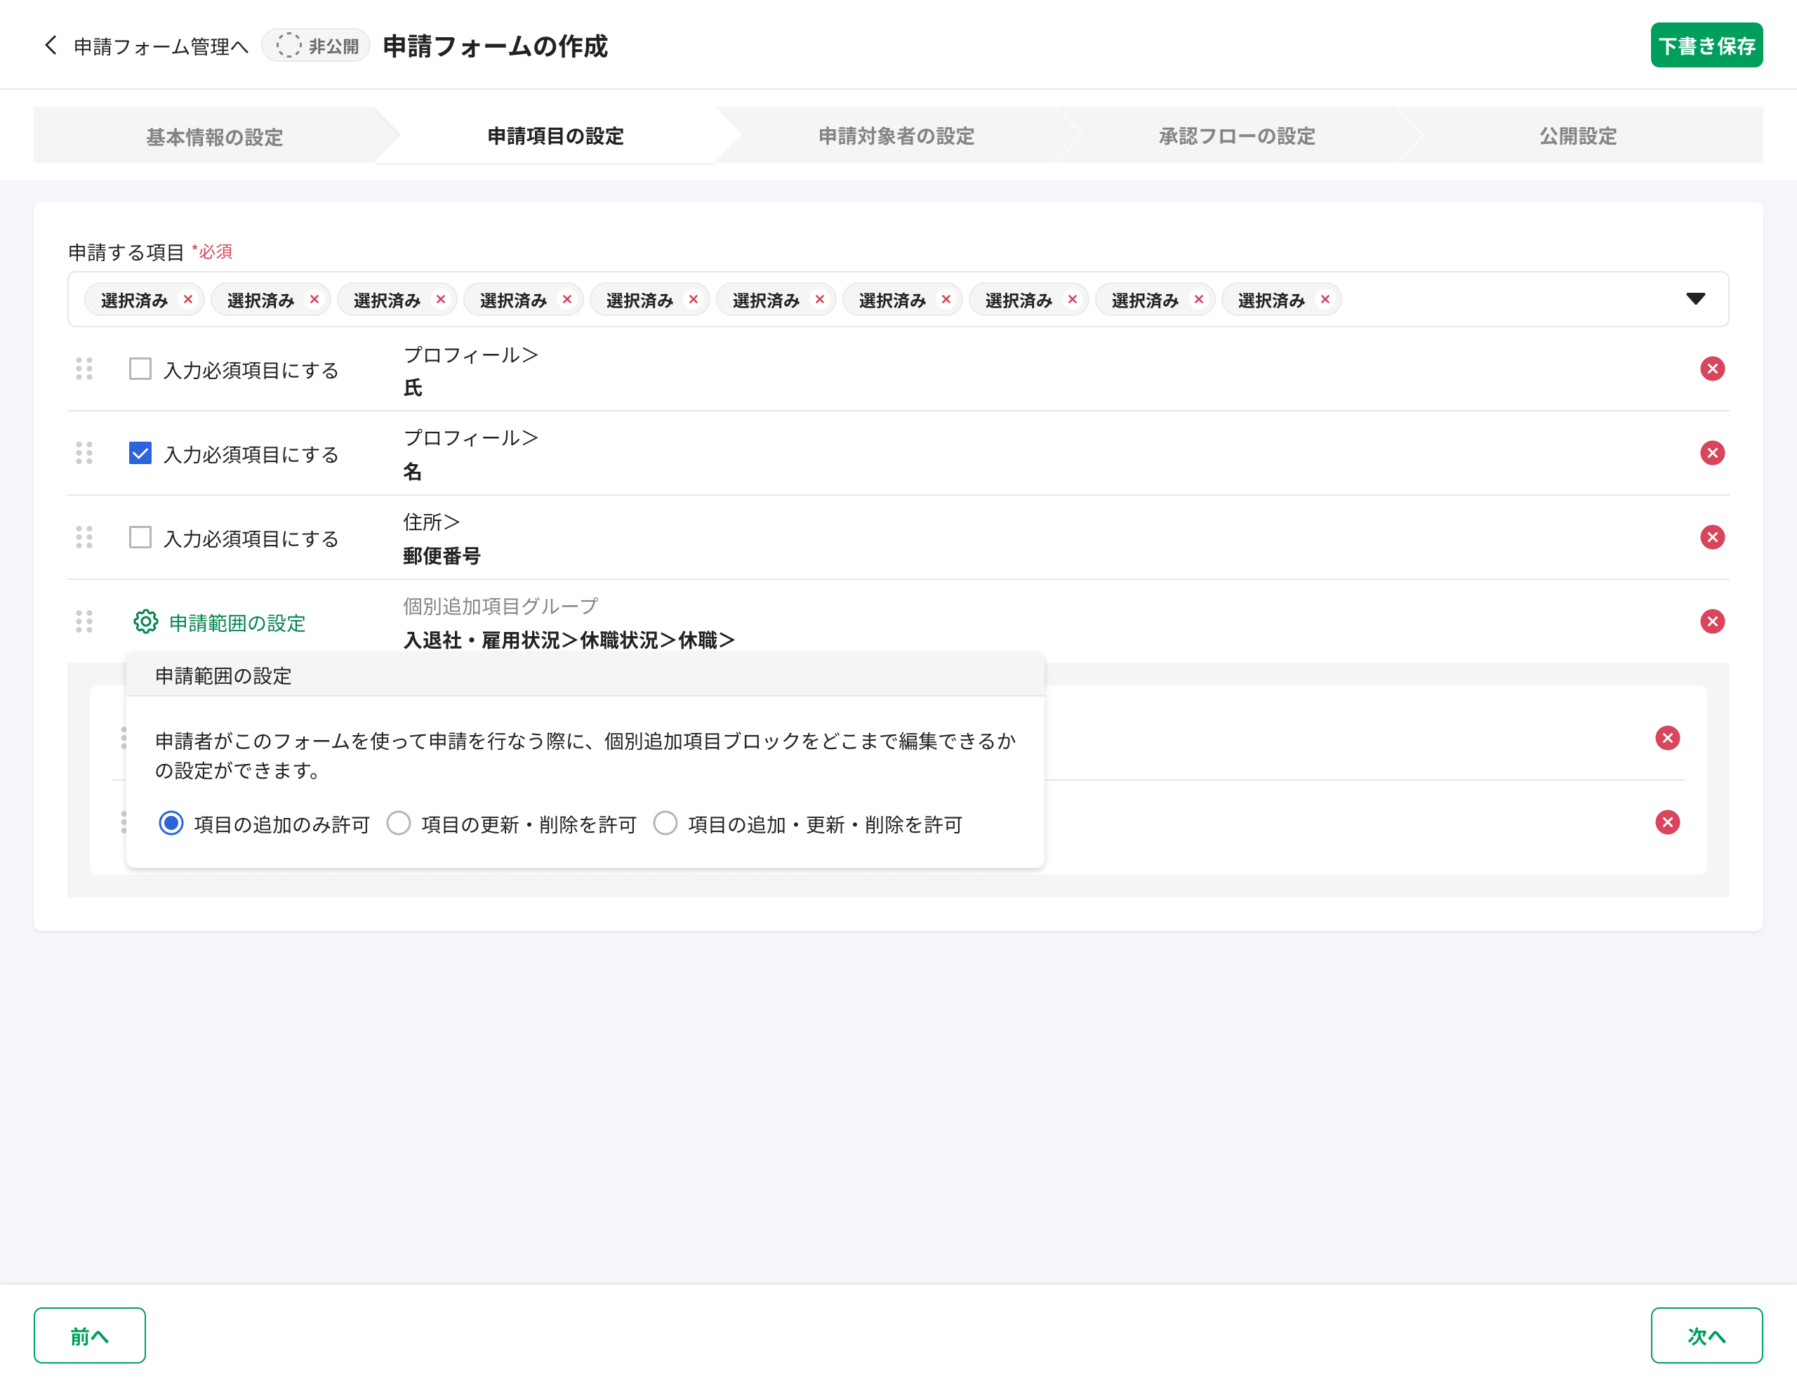Delete the プロフィール＞氏 item with the red × icon
This screenshot has height=1386, width=1797.
coord(1712,369)
